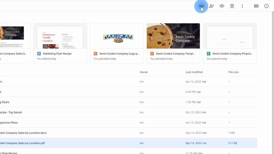Switch to grid layout view
The width and height of the screenshot is (274, 154).
coord(256,6)
